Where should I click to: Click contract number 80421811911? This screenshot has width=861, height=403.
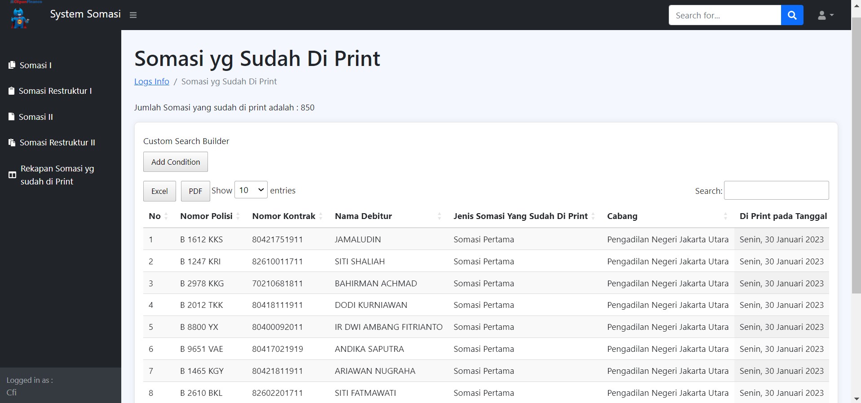(277, 371)
